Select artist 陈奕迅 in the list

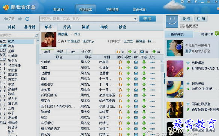pyautogui.click(x=13, y=79)
